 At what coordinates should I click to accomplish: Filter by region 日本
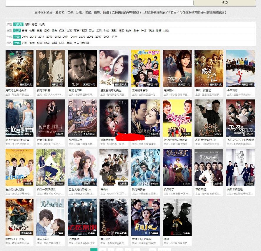tap(61, 43)
